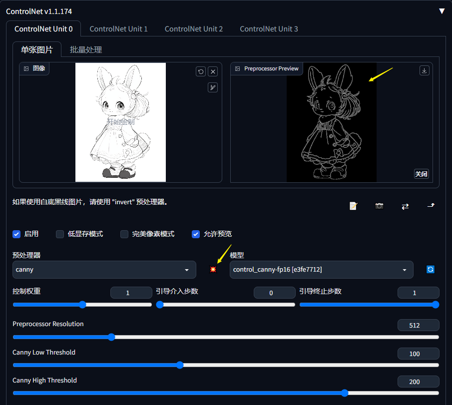Click the notepad new canvas icon
This screenshot has width=452, height=405.
(354, 206)
